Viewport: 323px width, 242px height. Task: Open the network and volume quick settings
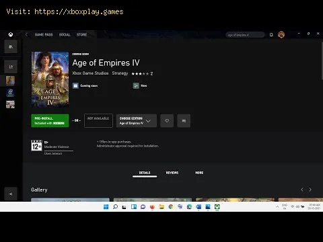click(x=297, y=206)
